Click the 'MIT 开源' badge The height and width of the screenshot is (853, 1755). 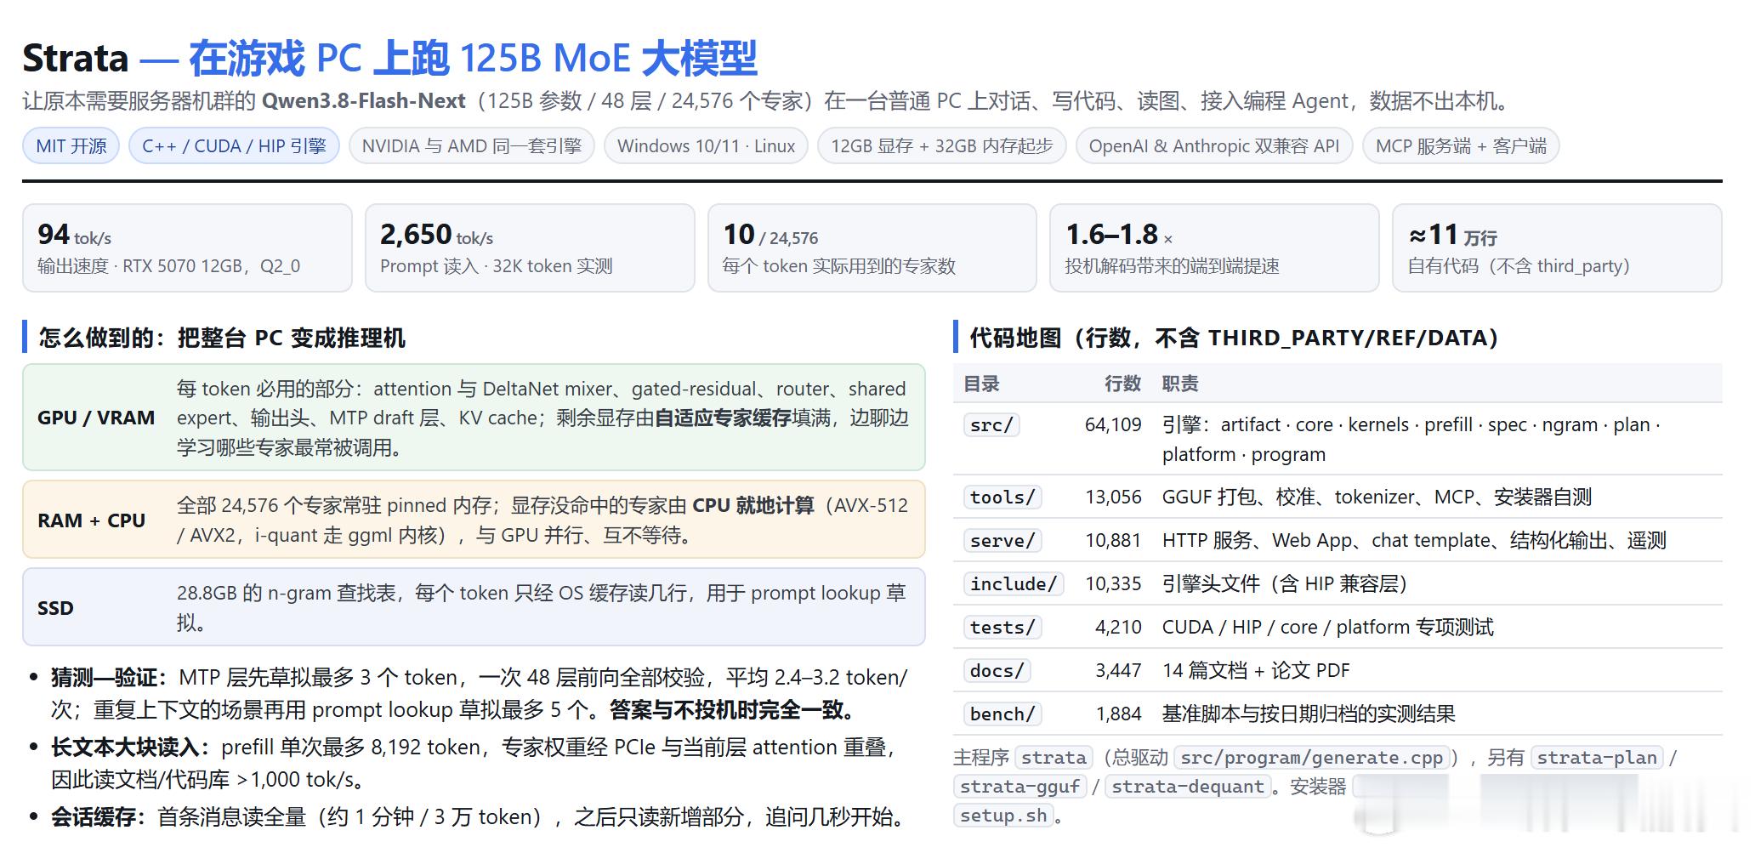coord(71,145)
